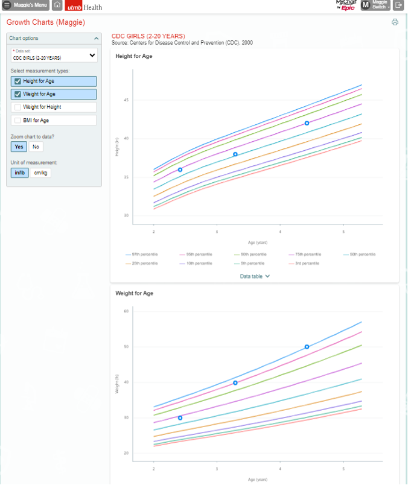Click the print icon for growth charts
This screenshot has width=408, height=485.
[x=395, y=22]
